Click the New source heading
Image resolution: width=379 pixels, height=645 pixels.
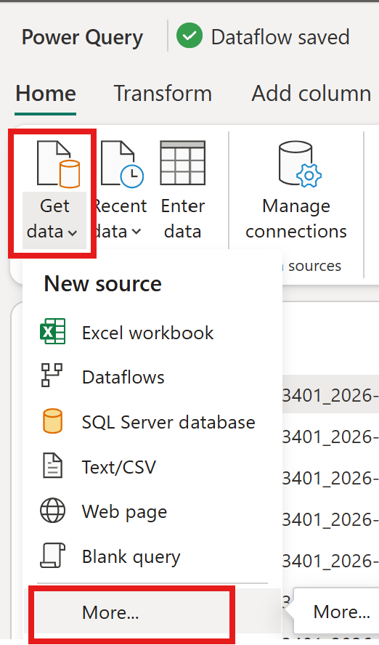[x=103, y=283]
